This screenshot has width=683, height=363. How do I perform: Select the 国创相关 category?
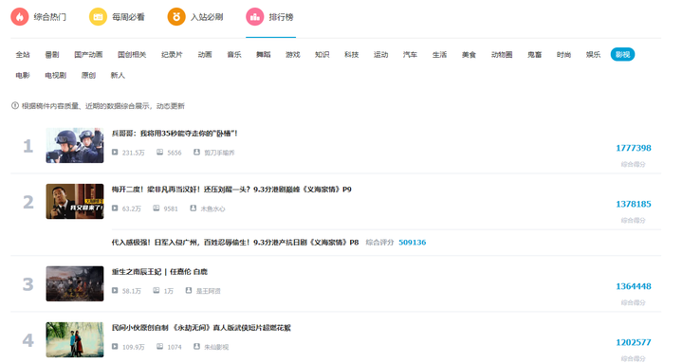132,54
